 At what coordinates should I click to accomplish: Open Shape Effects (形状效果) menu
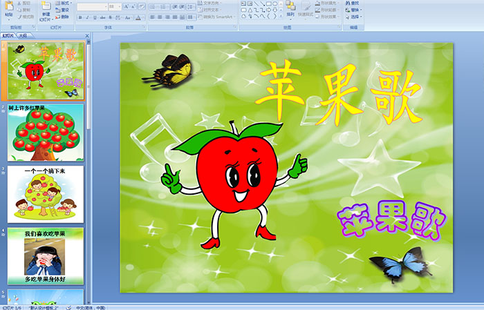[x=327, y=17]
